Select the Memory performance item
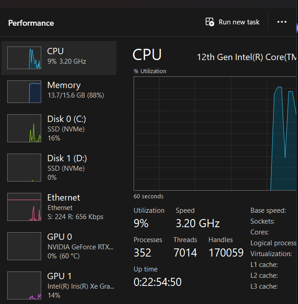 point(63,90)
